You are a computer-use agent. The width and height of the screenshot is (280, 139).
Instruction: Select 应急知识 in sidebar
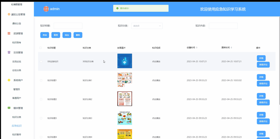17,126
